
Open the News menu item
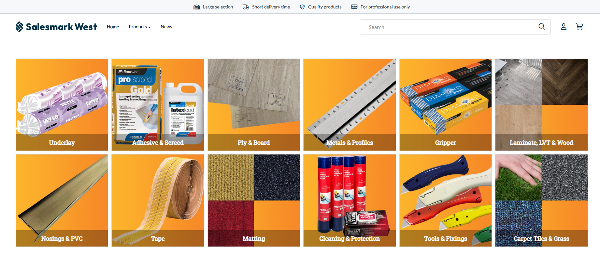(x=166, y=27)
